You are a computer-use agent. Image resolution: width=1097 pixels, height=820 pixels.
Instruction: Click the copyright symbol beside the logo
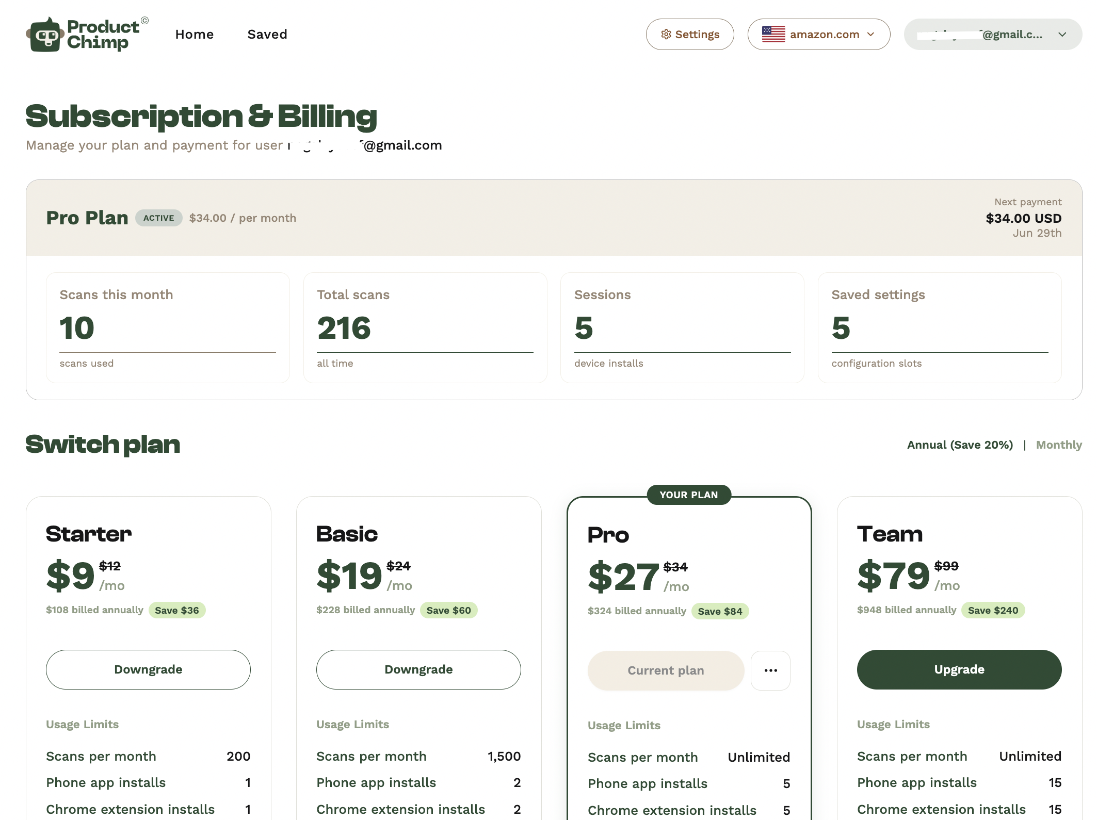(x=145, y=21)
